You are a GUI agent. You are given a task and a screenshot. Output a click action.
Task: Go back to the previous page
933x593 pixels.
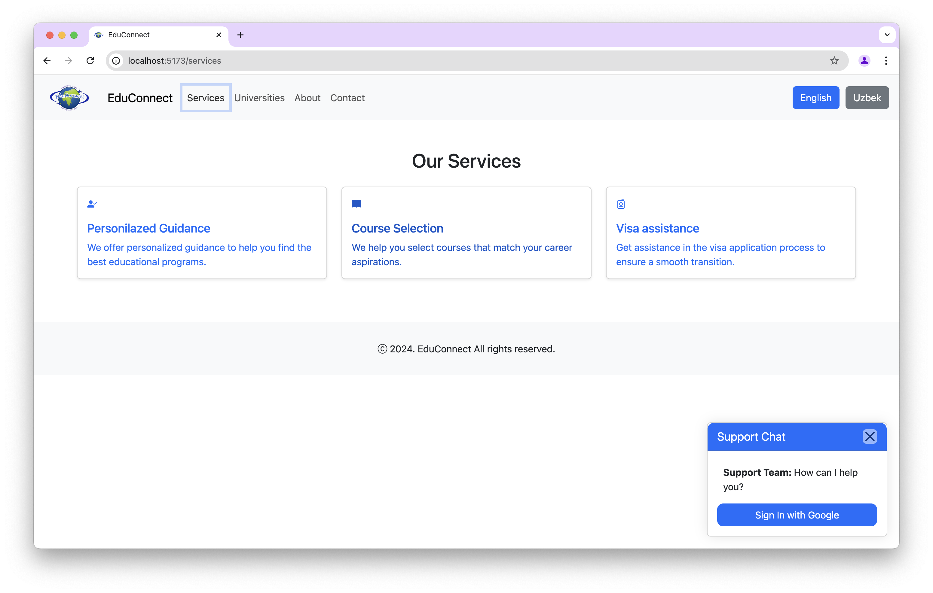click(47, 61)
